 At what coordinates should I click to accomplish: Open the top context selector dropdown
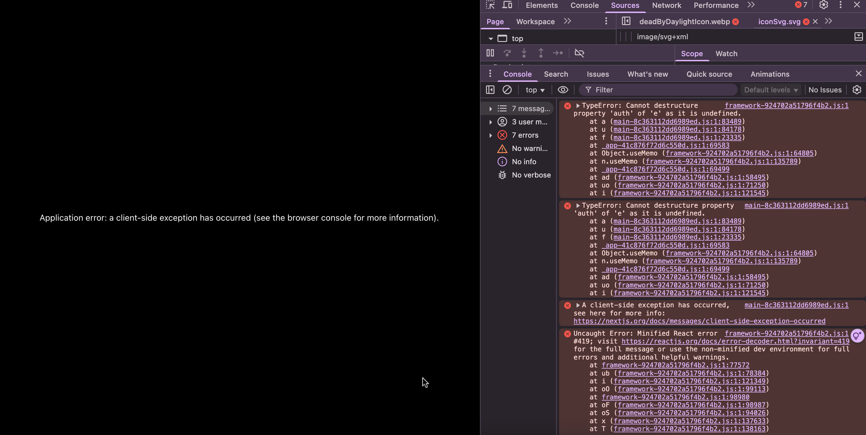point(535,90)
